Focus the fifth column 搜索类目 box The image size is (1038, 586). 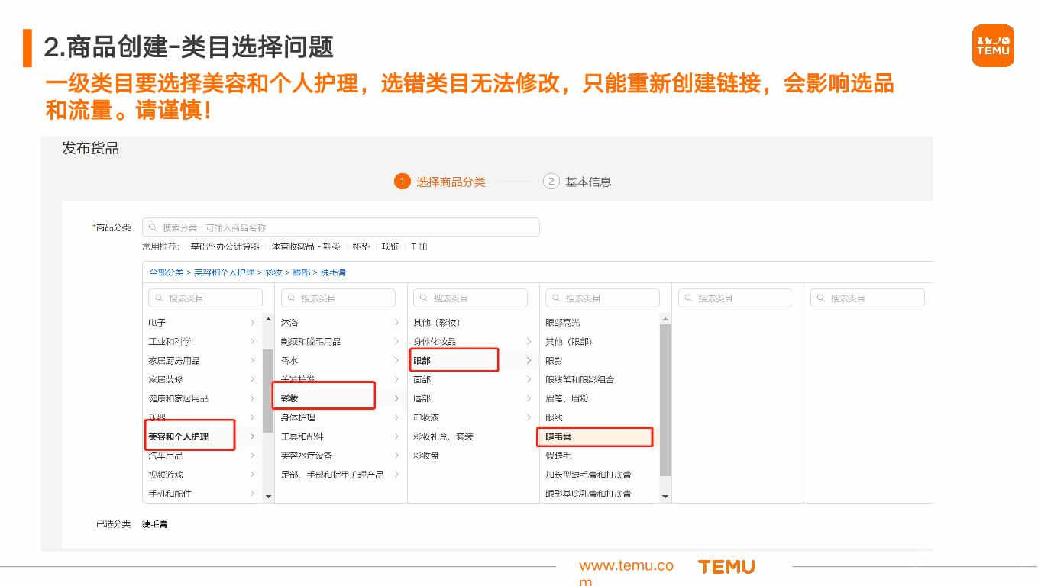coord(735,298)
